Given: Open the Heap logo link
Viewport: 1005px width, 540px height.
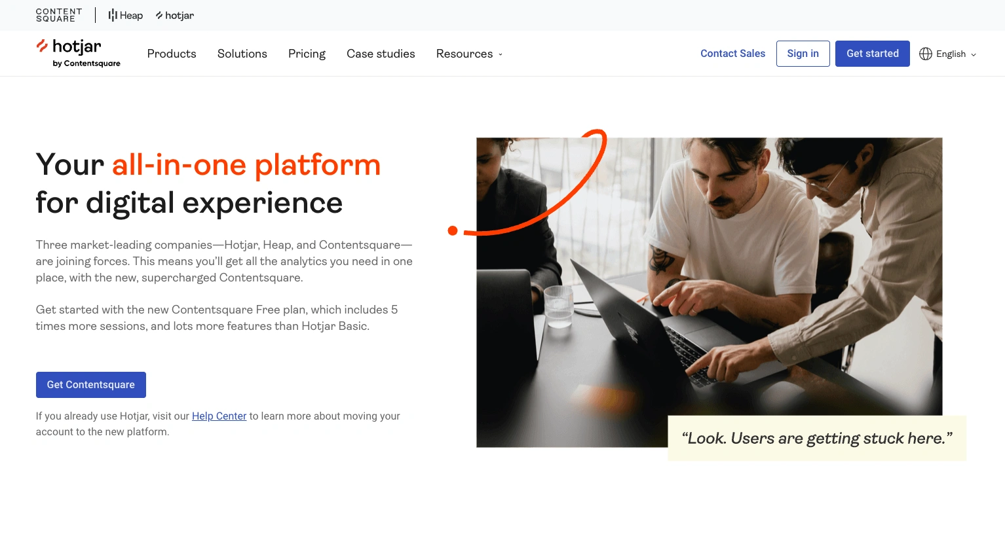Looking at the screenshot, I should point(125,15).
